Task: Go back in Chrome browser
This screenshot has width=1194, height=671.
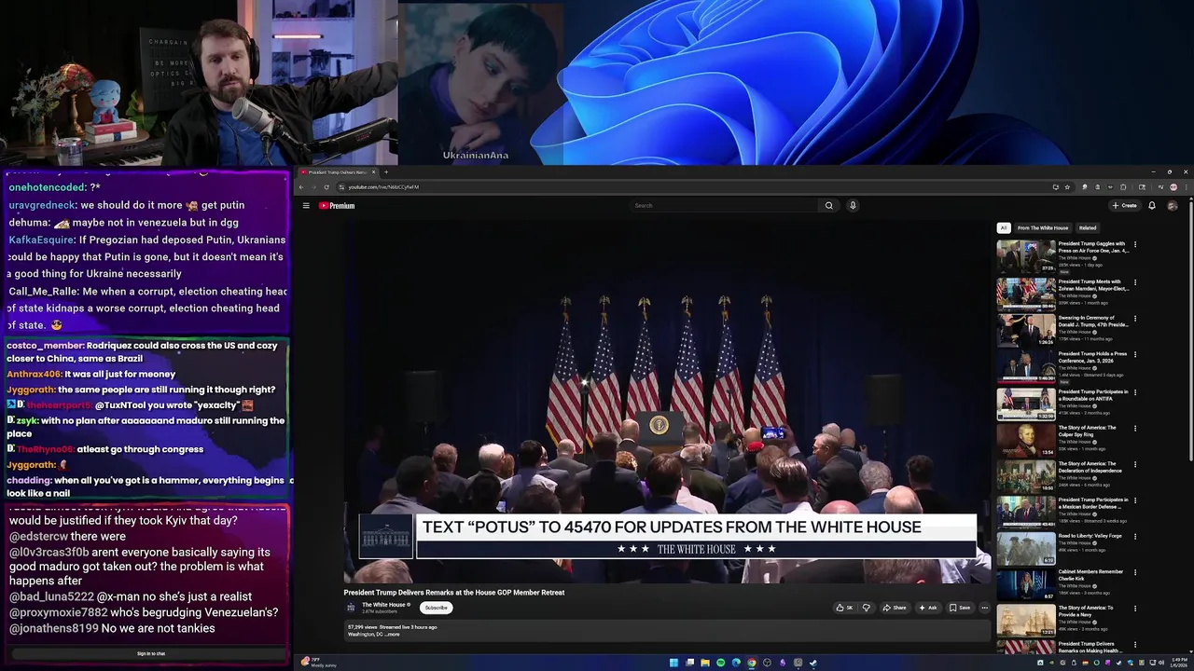Action: pos(301,187)
